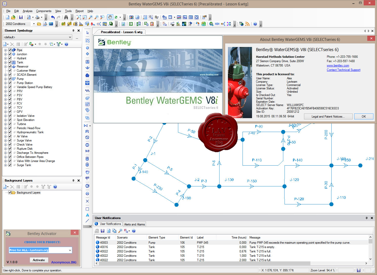Toggle the Surge Tank checkbox
377x275 pixels.
point(10,165)
